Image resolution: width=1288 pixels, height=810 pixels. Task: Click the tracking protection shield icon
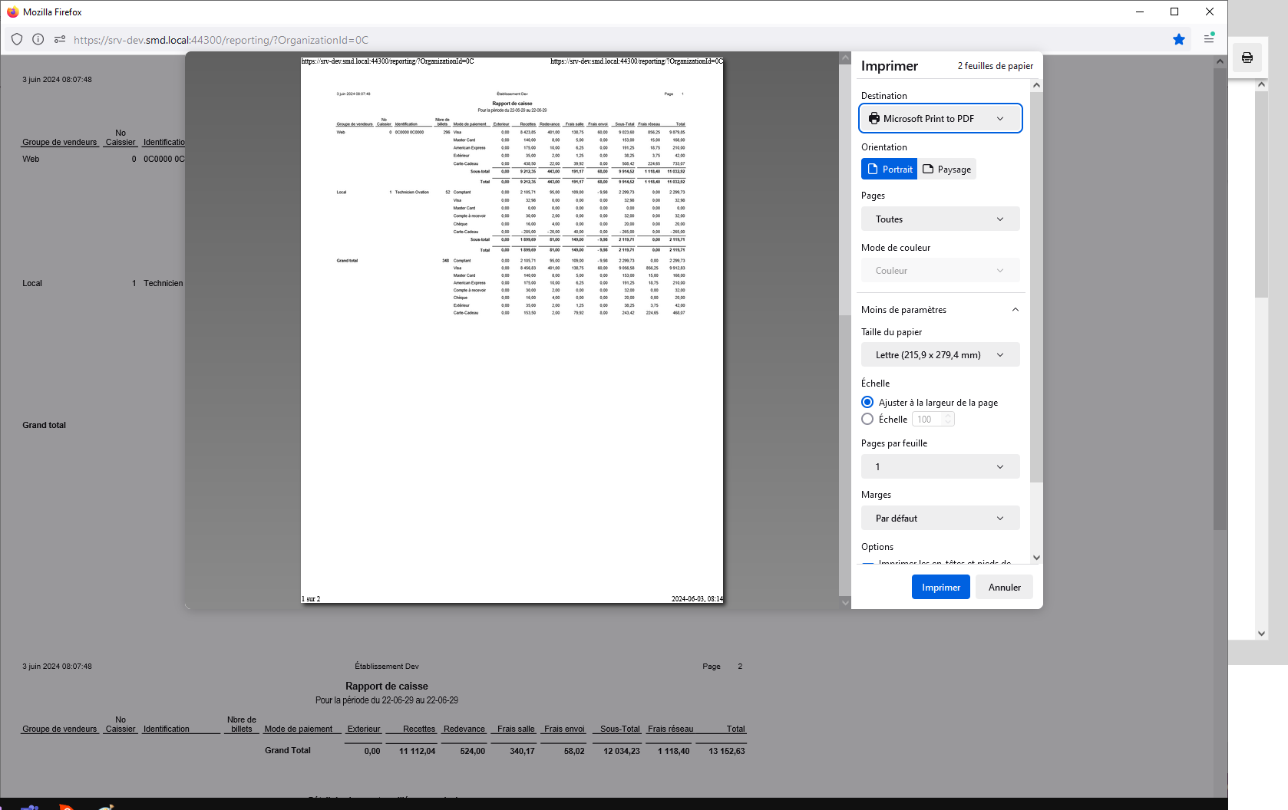tap(17, 39)
